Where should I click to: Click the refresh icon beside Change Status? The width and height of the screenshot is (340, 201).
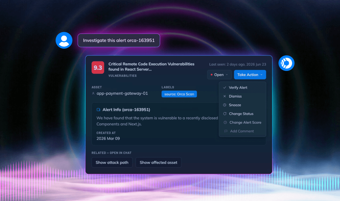225,113
